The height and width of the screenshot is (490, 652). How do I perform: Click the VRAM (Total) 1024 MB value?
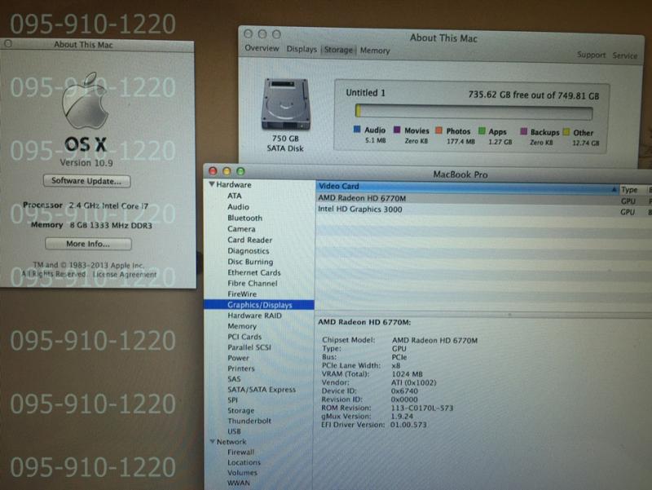tap(407, 374)
